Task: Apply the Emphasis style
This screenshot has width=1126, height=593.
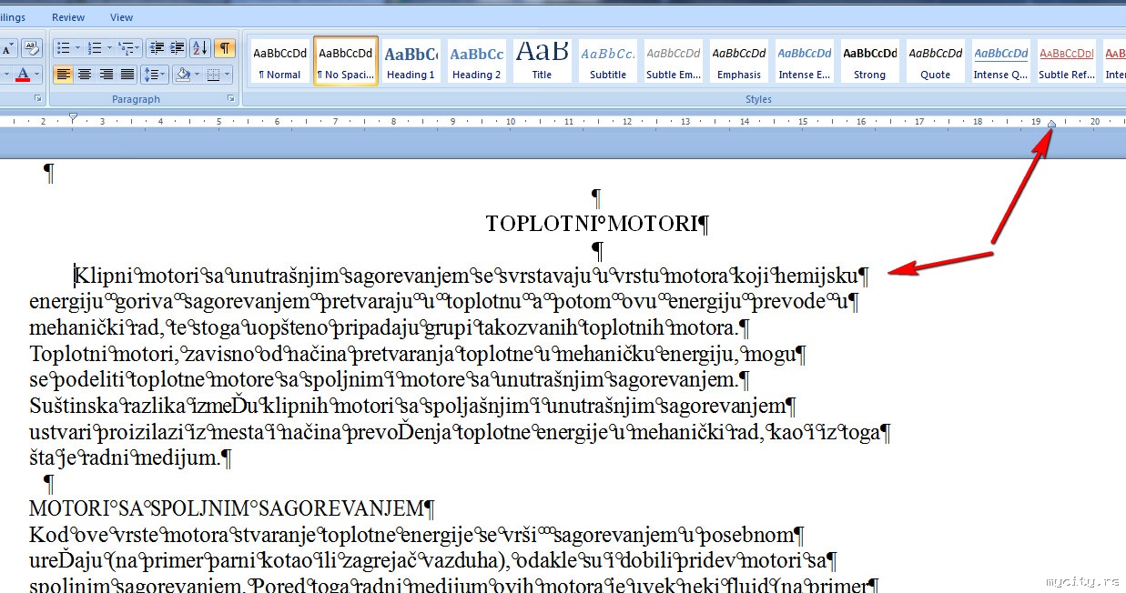Action: 739,62
